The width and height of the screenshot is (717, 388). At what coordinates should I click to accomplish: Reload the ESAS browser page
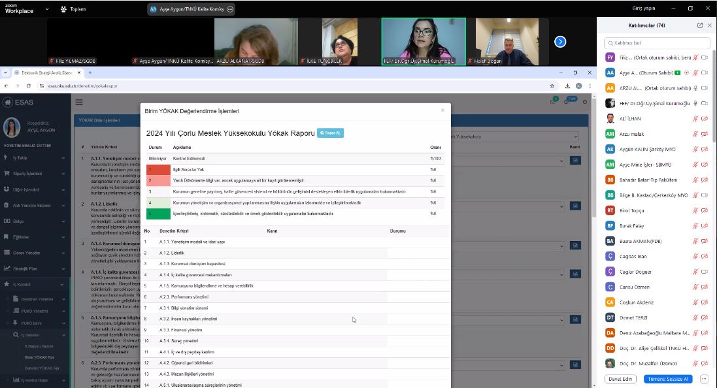click(x=28, y=86)
